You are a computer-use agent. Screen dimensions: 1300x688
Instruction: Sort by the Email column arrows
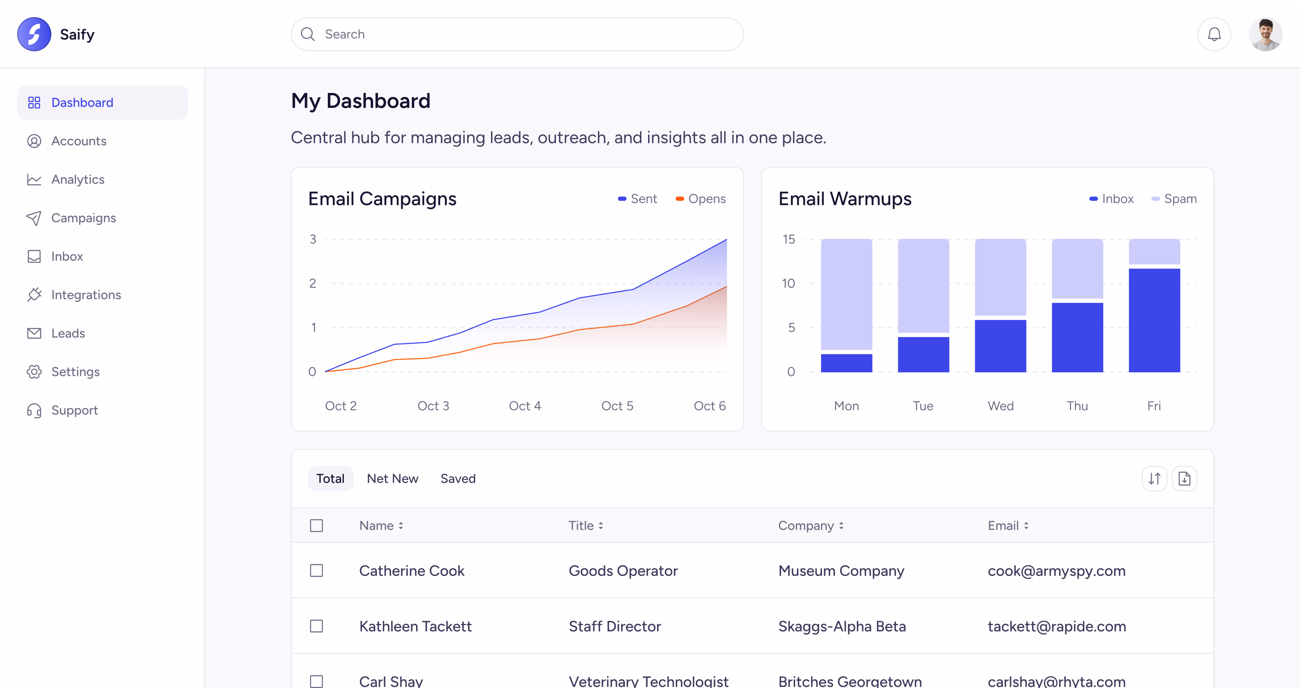click(1026, 526)
